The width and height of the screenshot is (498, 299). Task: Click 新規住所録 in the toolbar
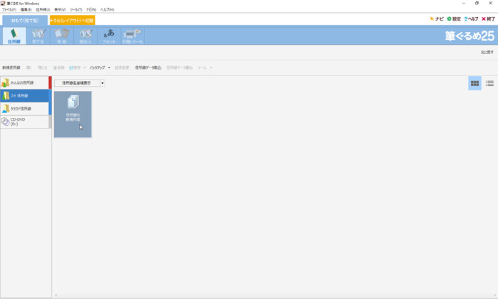pyautogui.click(x=11, y=67)
